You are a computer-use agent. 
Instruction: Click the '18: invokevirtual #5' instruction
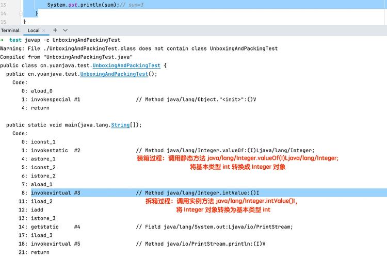coord(50,244)
